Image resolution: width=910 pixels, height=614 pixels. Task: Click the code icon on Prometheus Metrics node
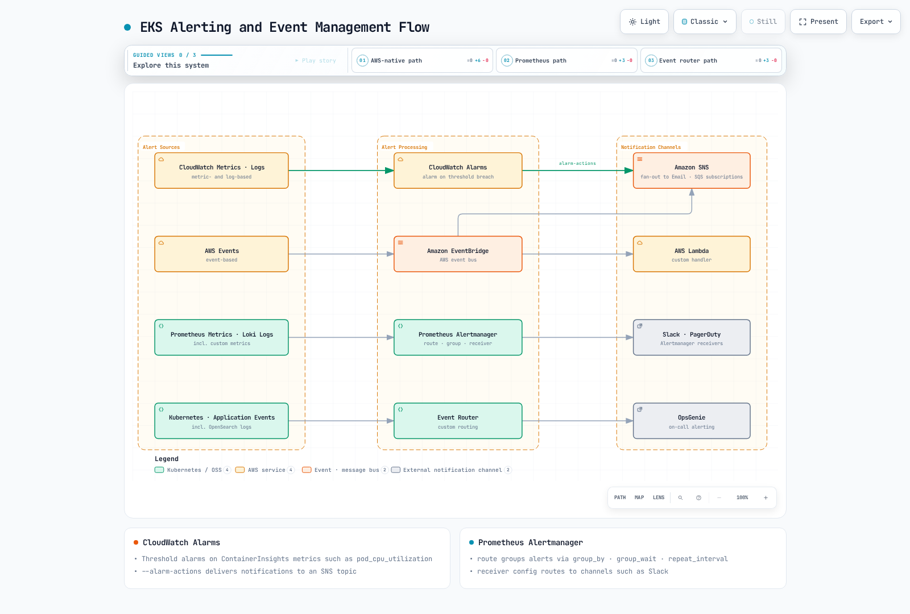click(161, 326)
